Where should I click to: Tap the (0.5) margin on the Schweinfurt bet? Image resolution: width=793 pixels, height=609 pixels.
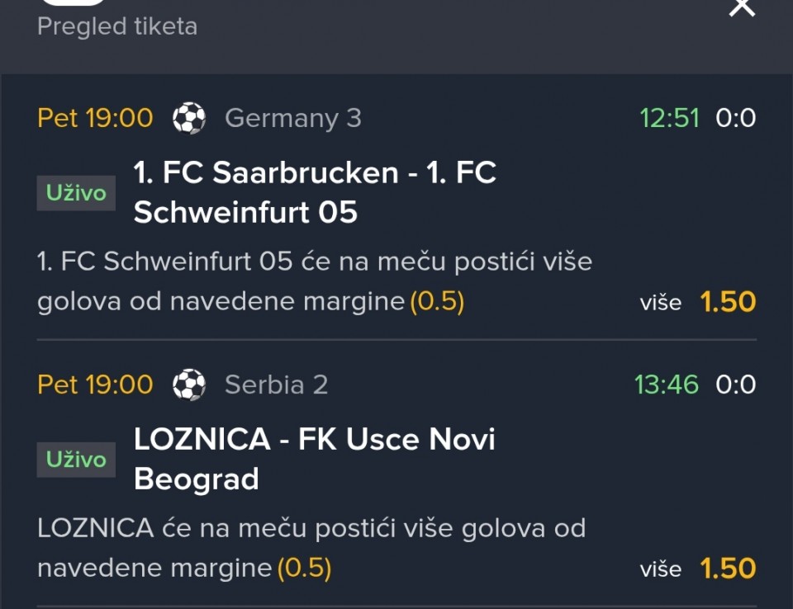tap(437, 302)
